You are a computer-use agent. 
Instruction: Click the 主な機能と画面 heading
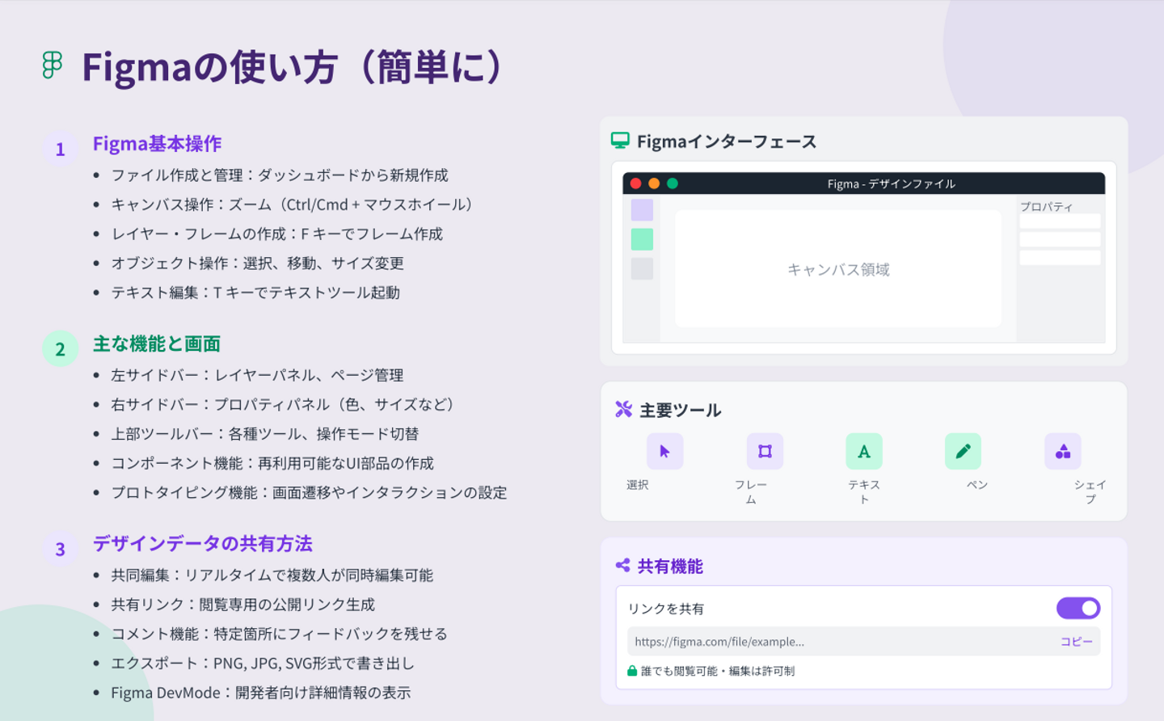pyautogui.click(x=157, y=344)
